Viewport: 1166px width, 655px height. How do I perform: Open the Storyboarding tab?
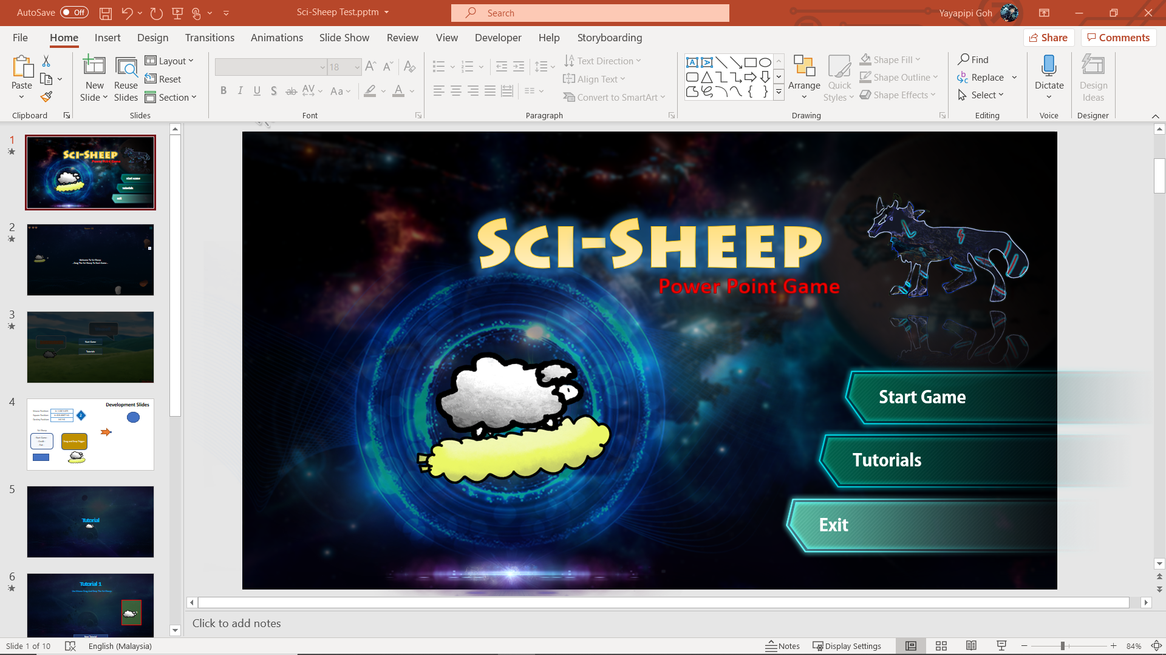pos(609,38)
